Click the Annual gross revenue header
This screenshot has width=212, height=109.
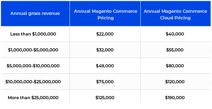coord(35,13)
